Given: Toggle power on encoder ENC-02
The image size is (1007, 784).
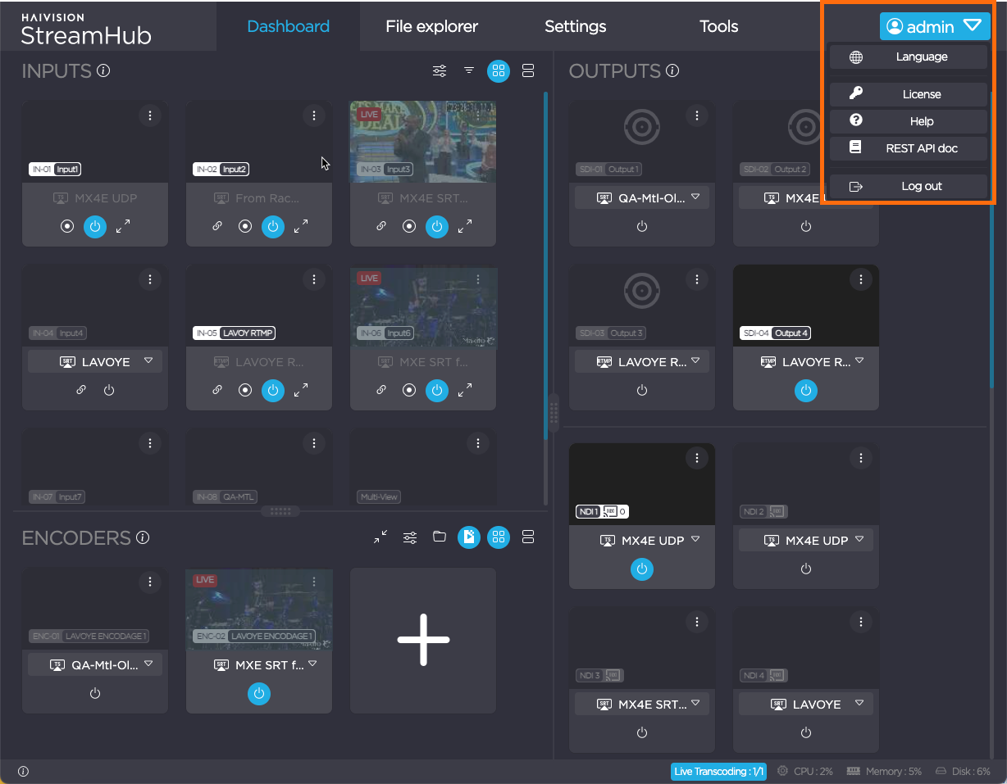Looking at the screenshot, I should coord(259,694).
